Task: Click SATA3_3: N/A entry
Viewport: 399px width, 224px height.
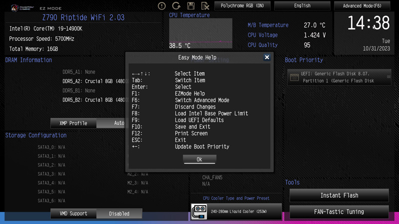Action: click(51, 174)
